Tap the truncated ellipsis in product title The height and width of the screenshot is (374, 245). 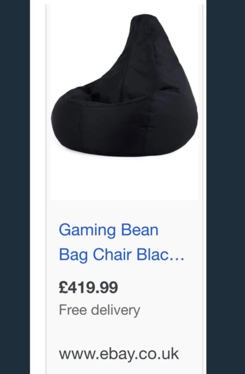tap(178, 256)
